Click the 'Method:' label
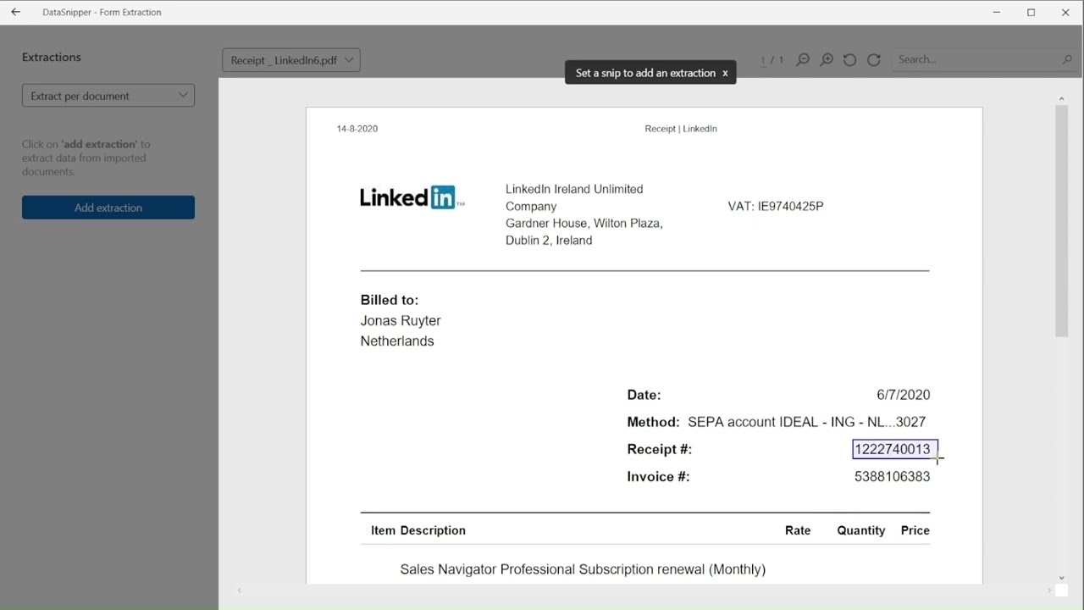 [653, 422]
